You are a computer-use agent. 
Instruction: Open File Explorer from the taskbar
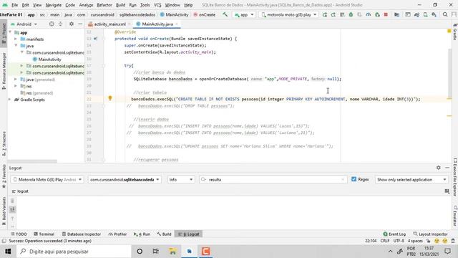172,252
